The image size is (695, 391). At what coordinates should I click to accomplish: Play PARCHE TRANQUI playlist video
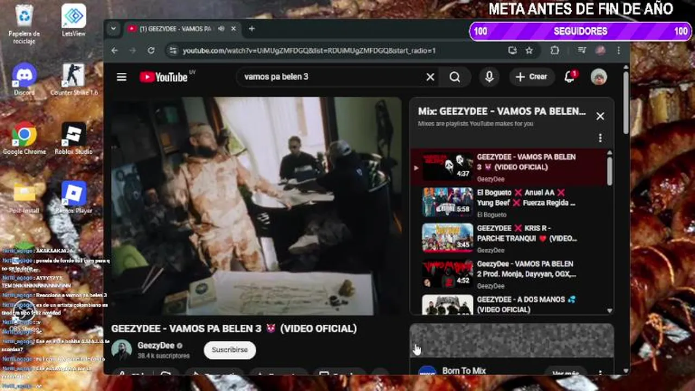(x=510, y=238)
